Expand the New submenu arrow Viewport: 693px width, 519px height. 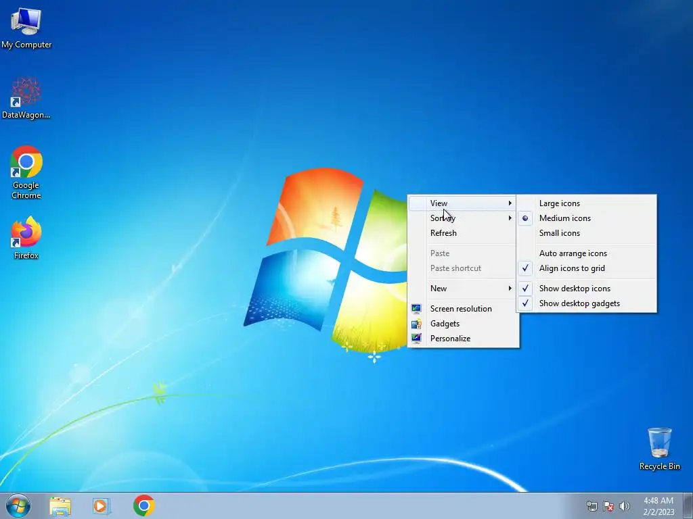[510, 289]
